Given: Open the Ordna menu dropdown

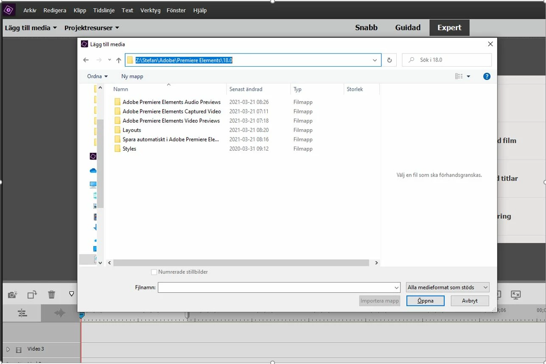Looking at the screenshot, I should click(98, 76).
